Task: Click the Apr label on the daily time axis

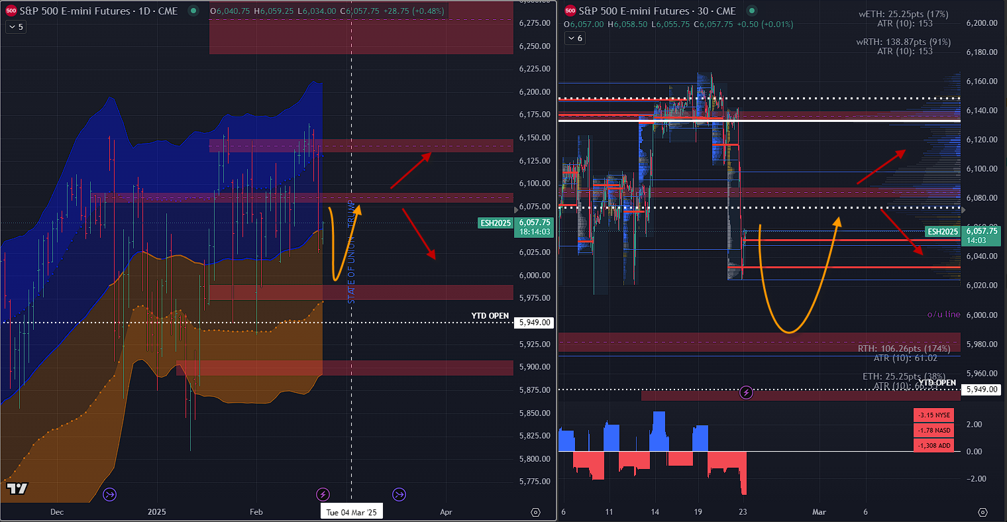Action: click(447, 512)
